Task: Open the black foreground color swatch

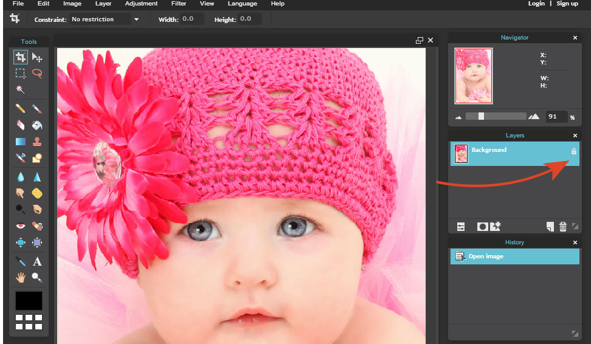Action: (29, 300)
